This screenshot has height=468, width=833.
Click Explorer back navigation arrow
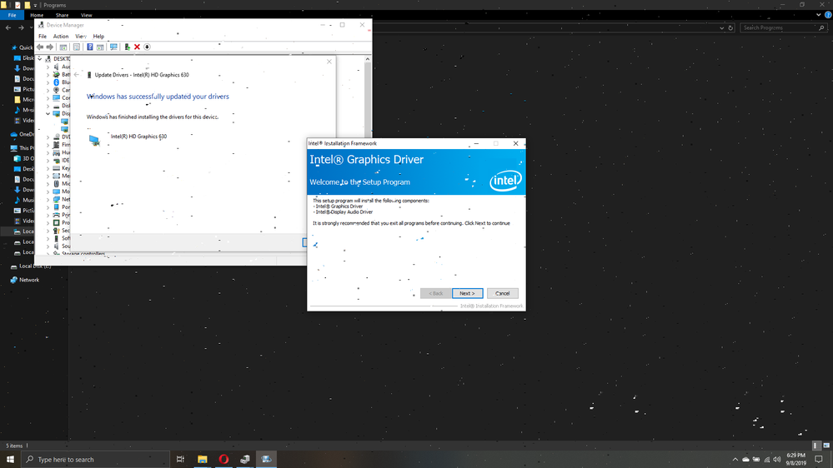(x=8, y=27)
